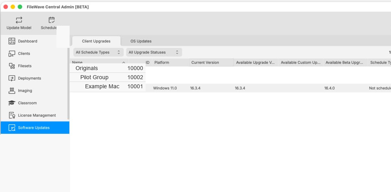
Task: Open the Dashboard sidebar icon
Action: pos(12,41)
